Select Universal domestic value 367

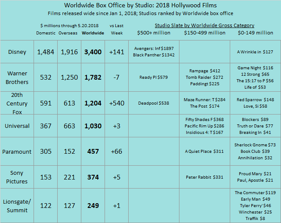[x=46, y=126]
